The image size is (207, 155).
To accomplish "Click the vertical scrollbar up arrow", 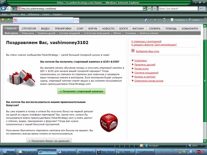I will point(205,26).
